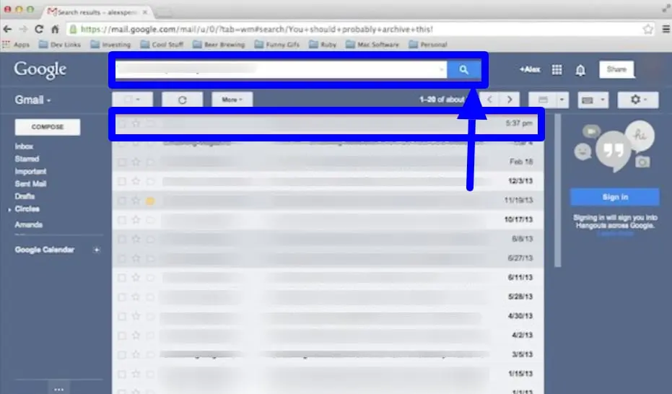This screenshot has height=394, width=672.
Task: Tick the checkbox for 11/19/13 email
Action: pyautogui.click(x=122, y=201)
